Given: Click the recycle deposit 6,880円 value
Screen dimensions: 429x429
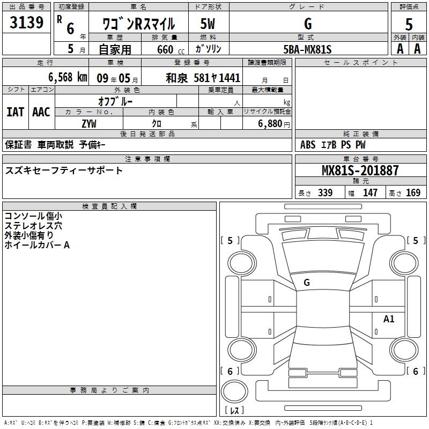Looking at the screenshot, I should [267, 124].
